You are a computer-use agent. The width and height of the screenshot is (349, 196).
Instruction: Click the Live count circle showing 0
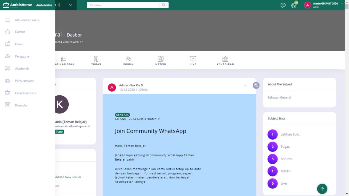coord(273,183)
